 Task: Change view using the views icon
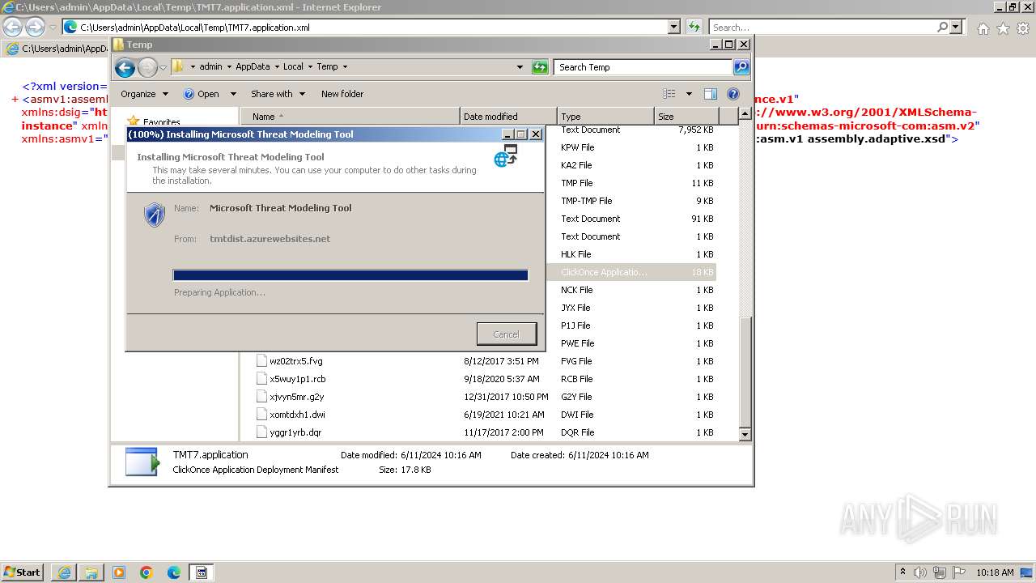coord(669,94)
